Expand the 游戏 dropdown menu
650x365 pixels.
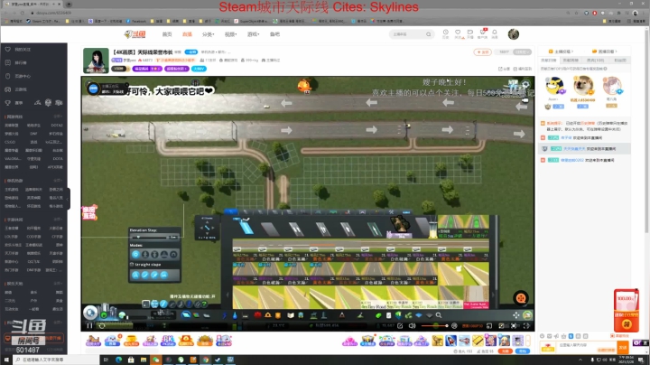pos(253,34)
